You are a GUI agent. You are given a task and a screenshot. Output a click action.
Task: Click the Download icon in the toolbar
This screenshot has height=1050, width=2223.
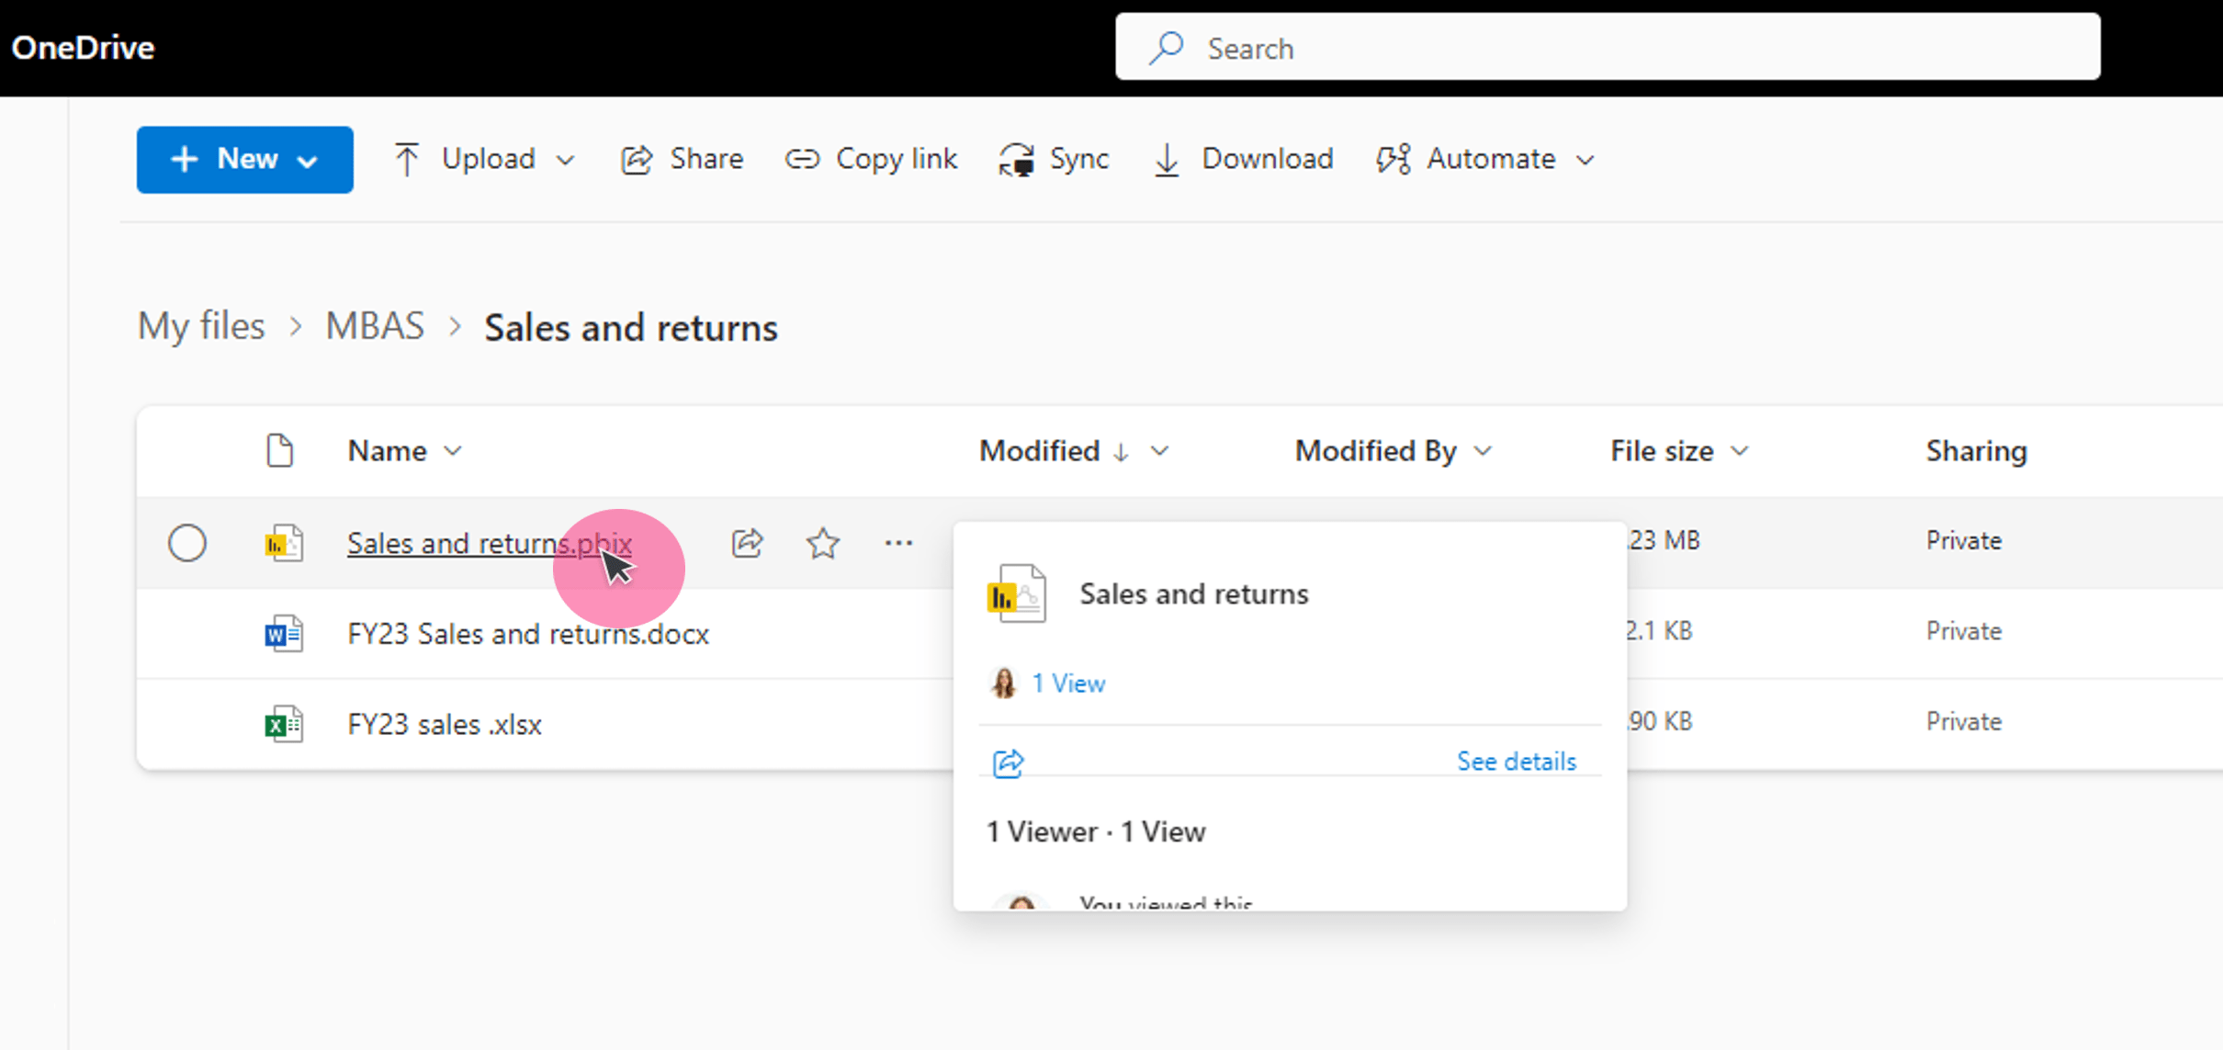[x=1165, y=158]
